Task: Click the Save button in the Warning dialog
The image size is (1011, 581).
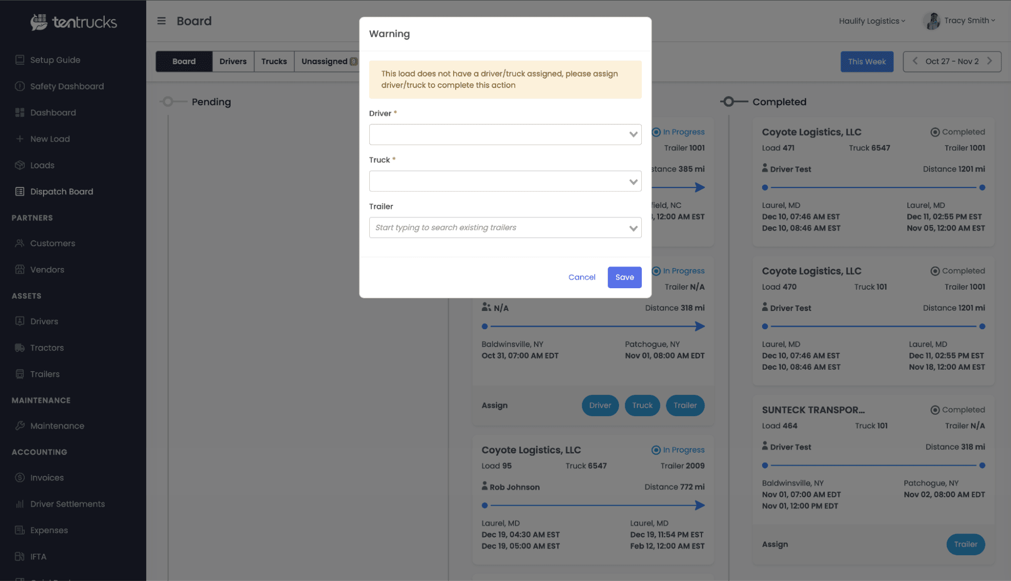Action: tap(624, 277)
